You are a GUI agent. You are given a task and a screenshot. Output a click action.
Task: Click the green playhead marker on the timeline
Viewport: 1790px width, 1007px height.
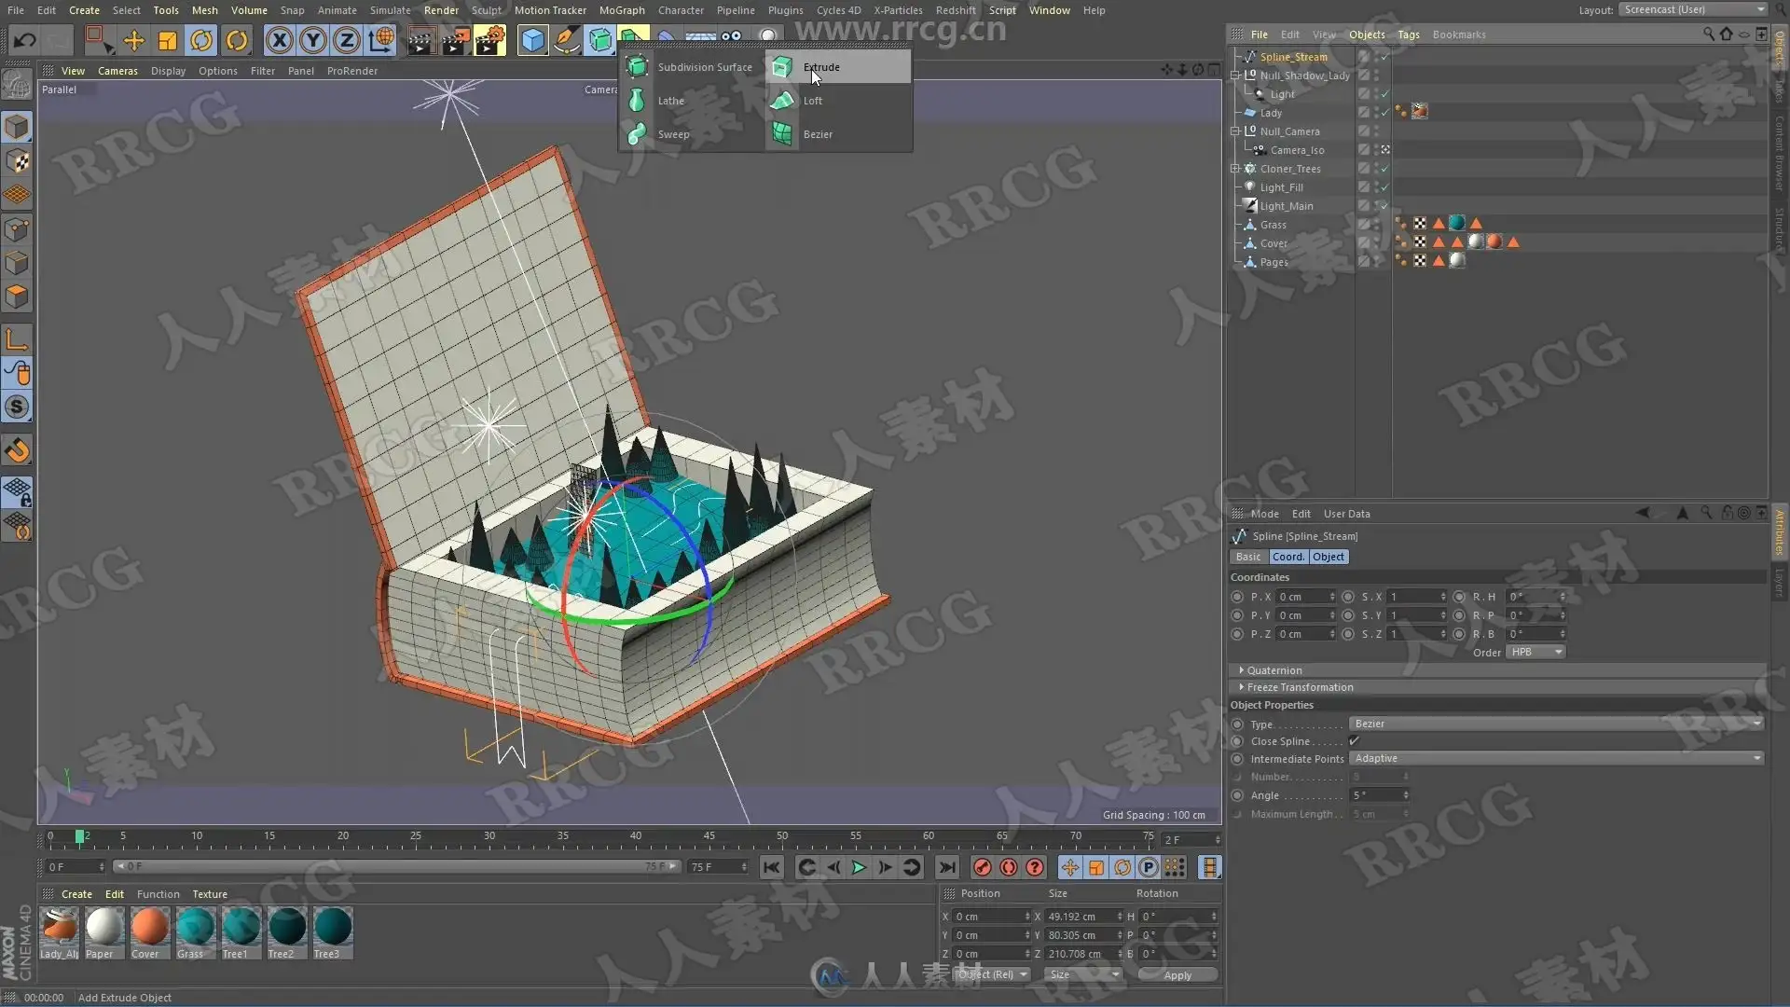[80, 836]
